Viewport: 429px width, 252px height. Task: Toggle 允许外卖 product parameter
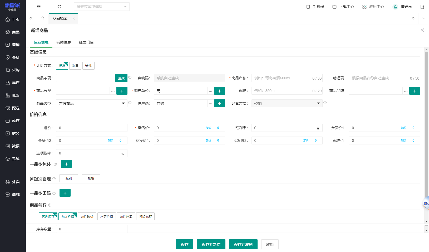point(126,216)
